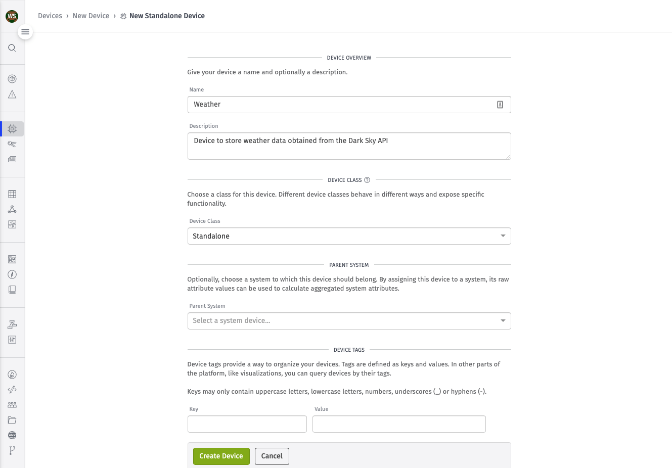672x468 pixels.
Task: Open the puzzle piece sidebar icon
Action: pos(12,224)
